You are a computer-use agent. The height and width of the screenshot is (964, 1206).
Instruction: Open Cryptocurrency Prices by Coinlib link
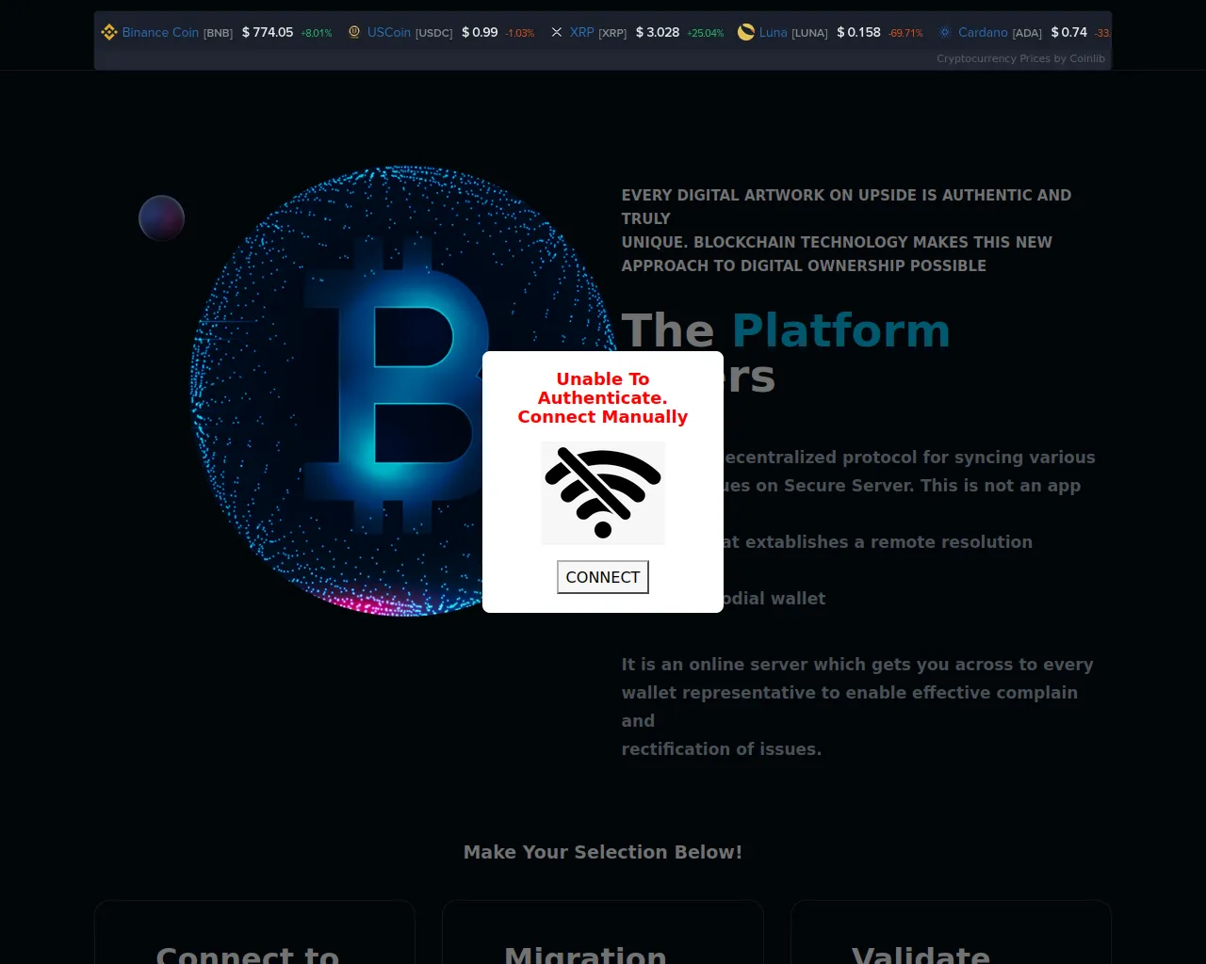click(x=1020, y=58)
